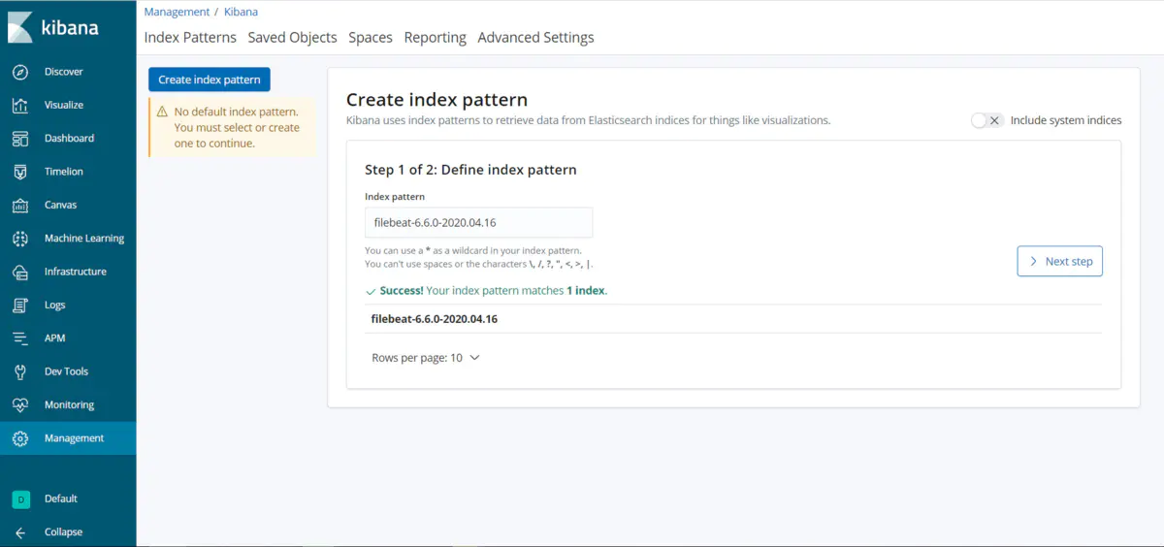
Task: Switch to the Saved Objects tab
Action: [292, 38]
